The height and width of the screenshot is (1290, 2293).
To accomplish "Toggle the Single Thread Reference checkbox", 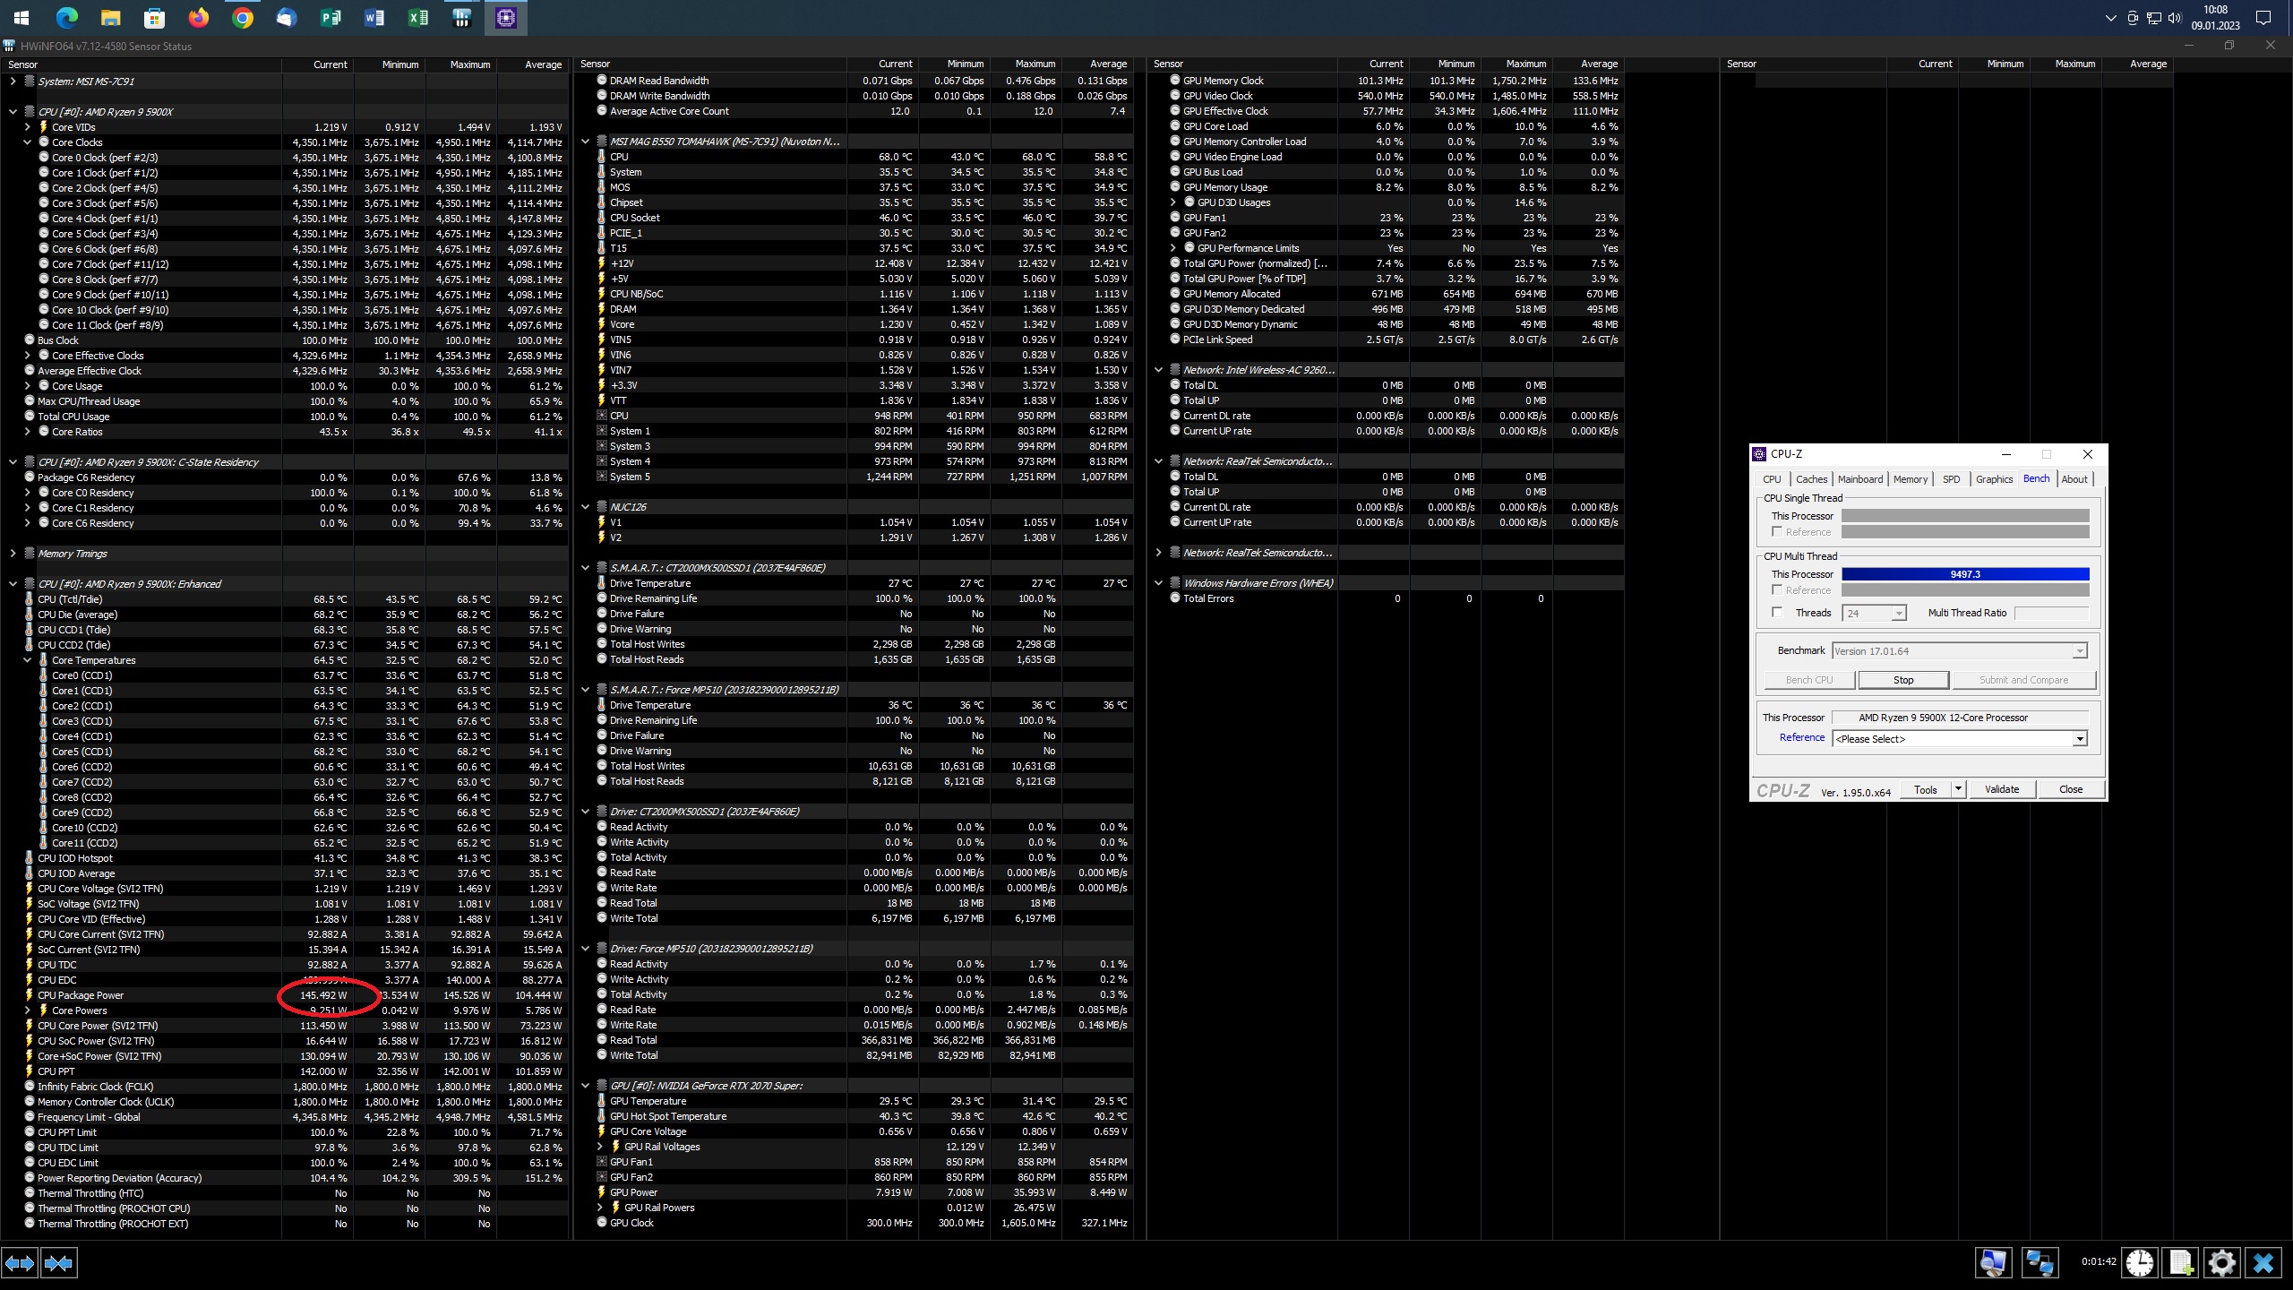I will [1777, 532].
